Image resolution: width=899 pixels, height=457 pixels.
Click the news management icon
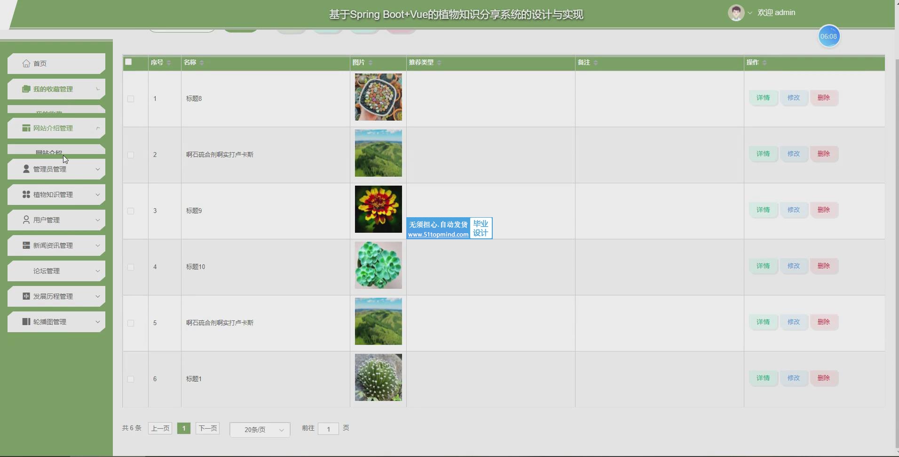(x=26, y=245)
